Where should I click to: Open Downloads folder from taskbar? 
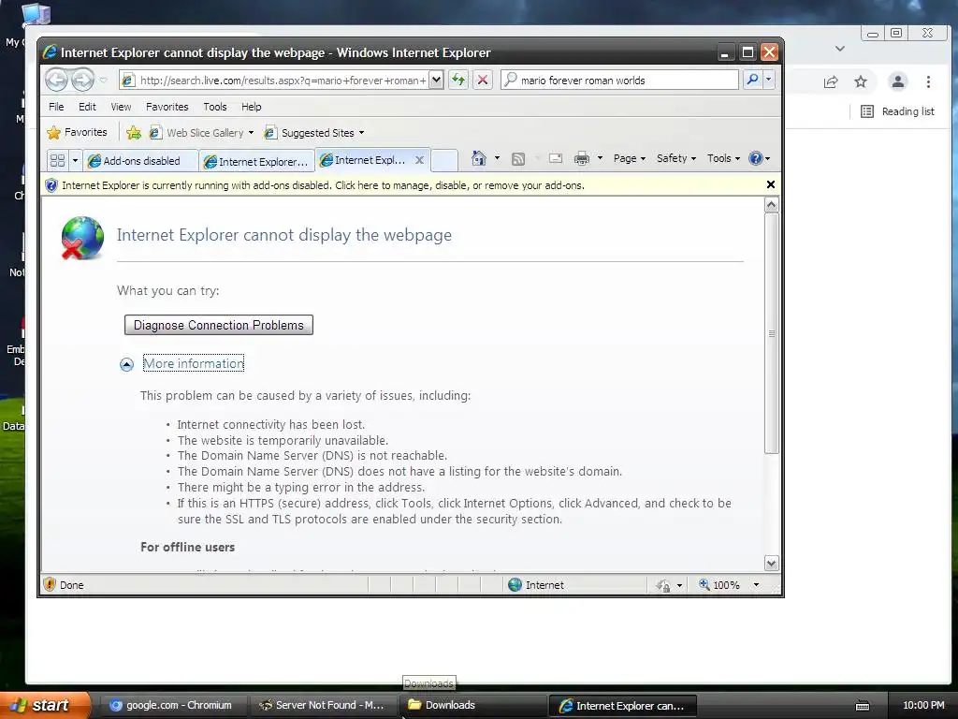472,705
